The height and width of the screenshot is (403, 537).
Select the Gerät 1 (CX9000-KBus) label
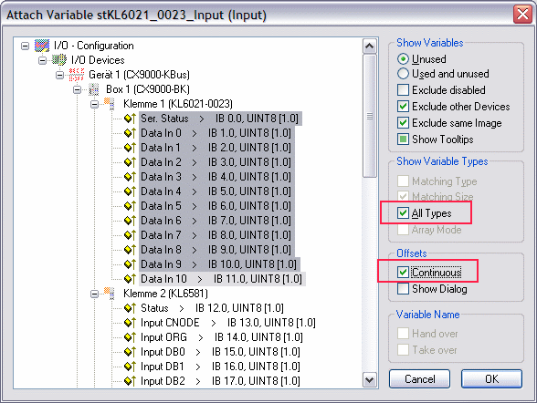[x=140, y=75]
